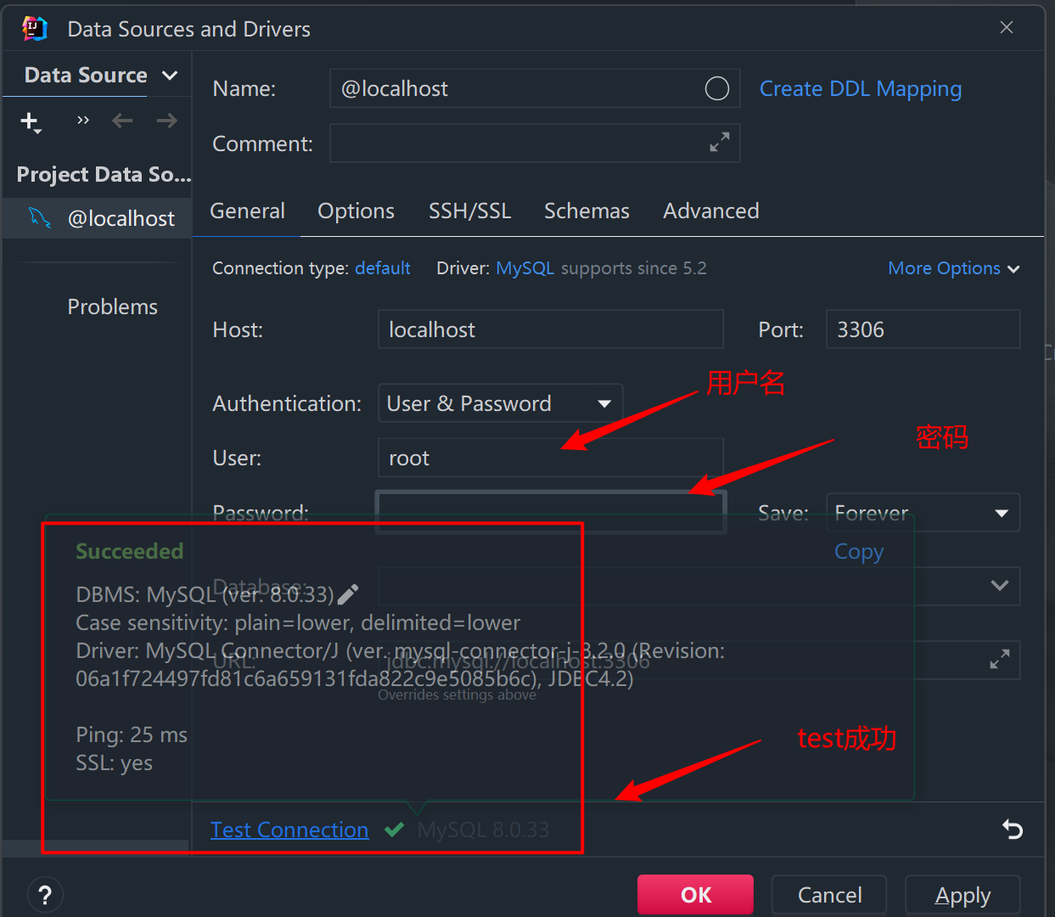Click into the Host input field
This screenshot has height=917, width=1055.
(x=550, y=329)
